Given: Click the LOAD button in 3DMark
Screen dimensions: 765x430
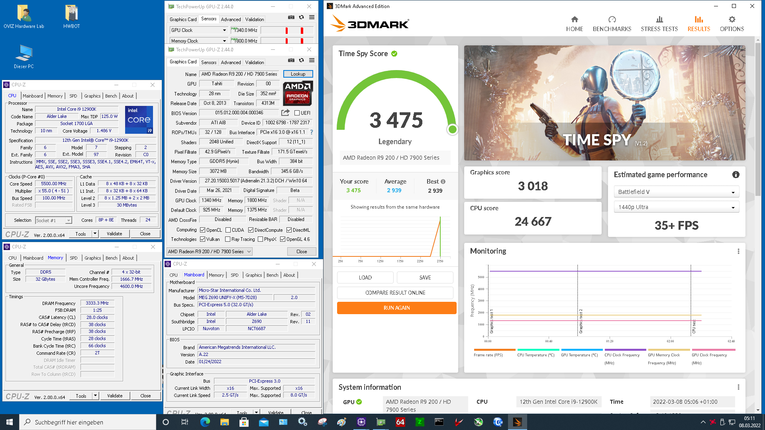Looking at the screenshot, I should pyautogui.click(x=365, y=278).
